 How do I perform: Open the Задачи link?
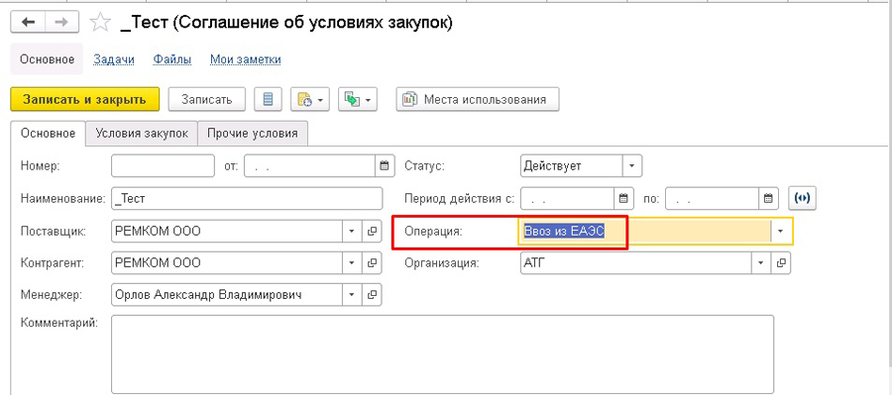(x=114, y=59)
